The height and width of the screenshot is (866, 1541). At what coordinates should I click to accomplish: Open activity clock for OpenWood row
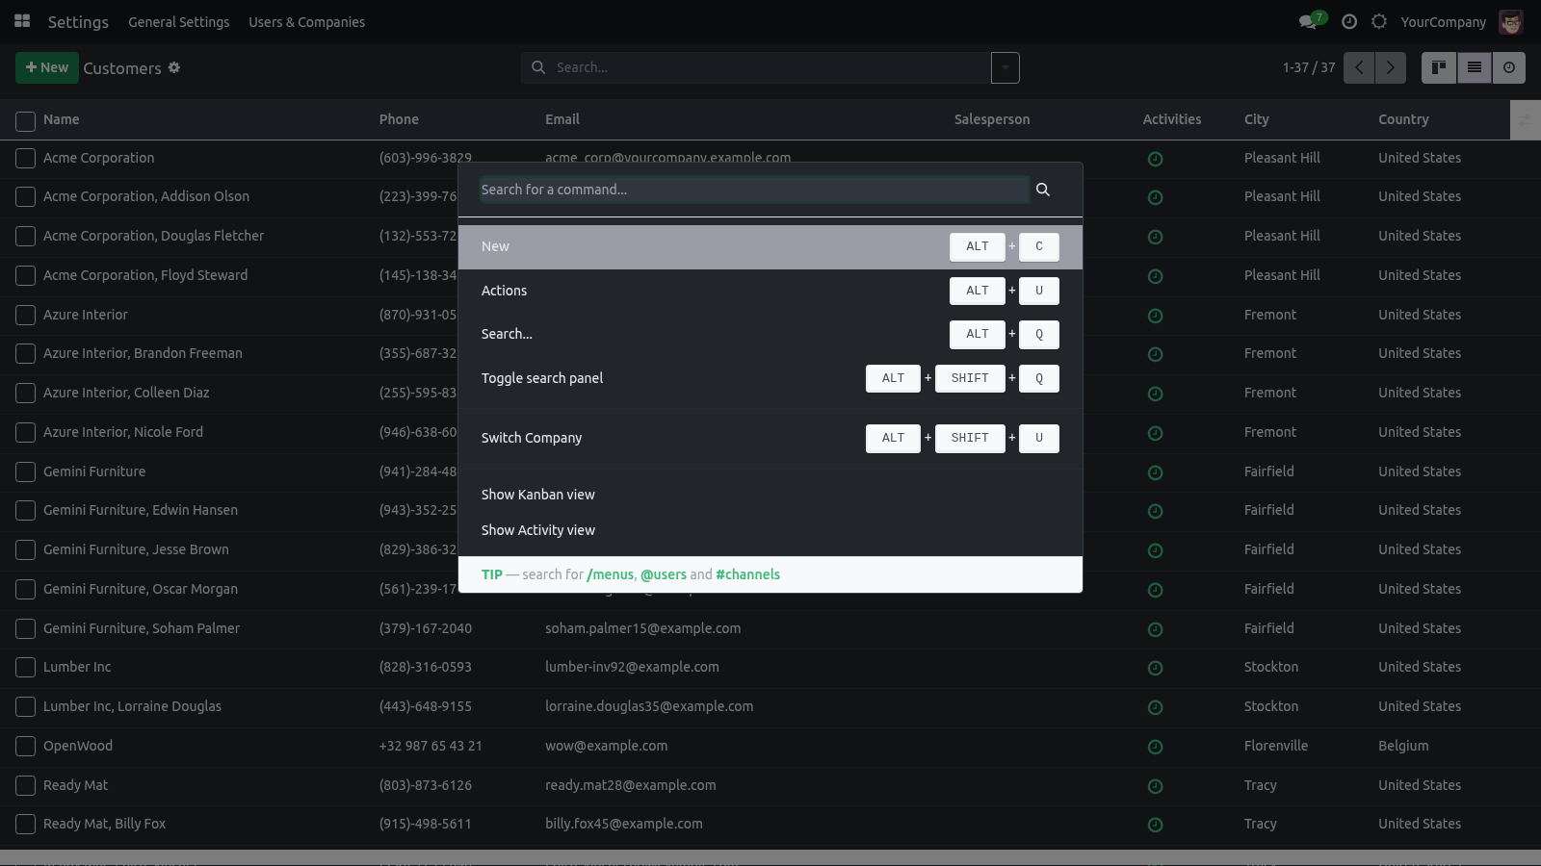1156,747
